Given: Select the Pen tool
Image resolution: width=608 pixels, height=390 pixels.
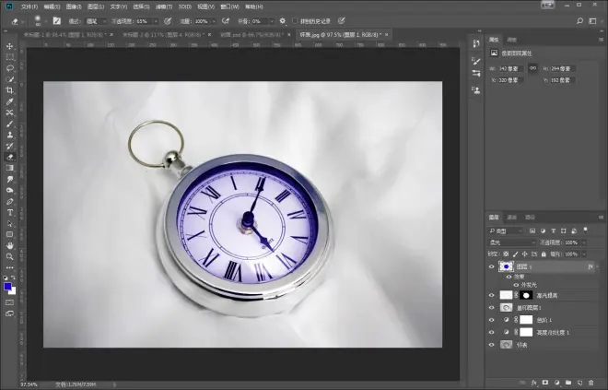Looking at the screenshot, I should 10,201.
